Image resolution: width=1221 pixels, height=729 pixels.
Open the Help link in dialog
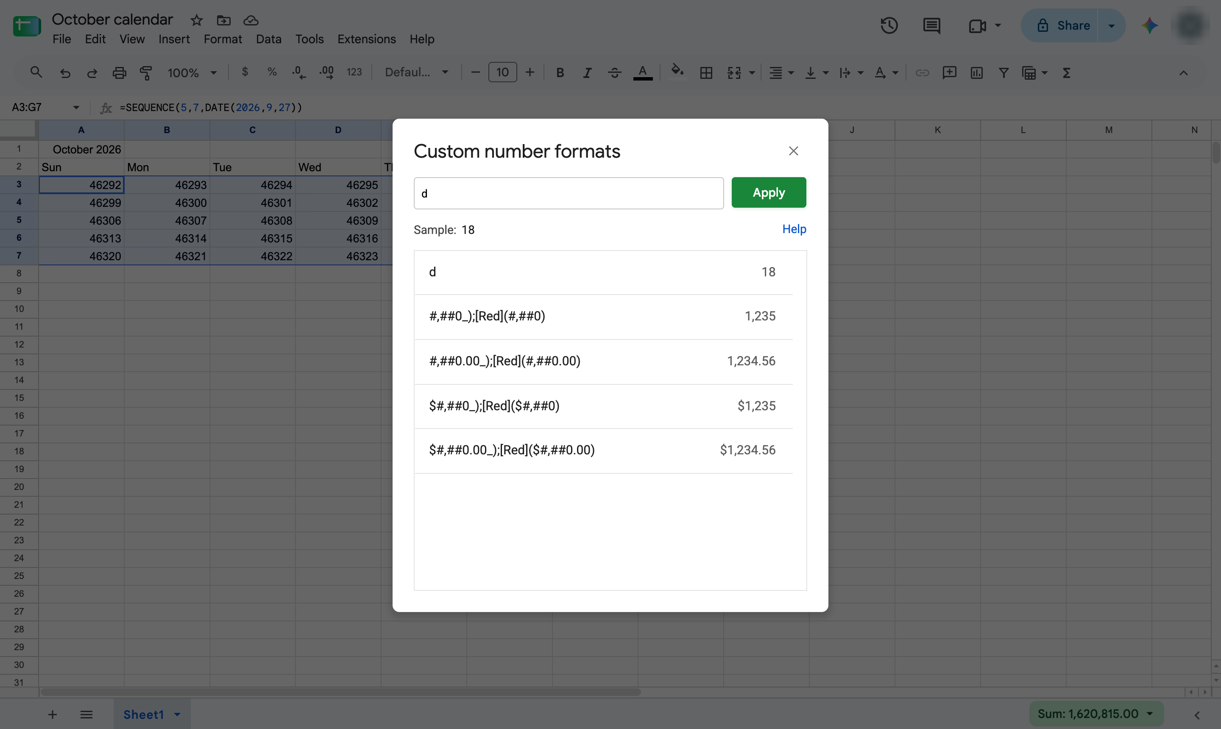tap(794, 229)
